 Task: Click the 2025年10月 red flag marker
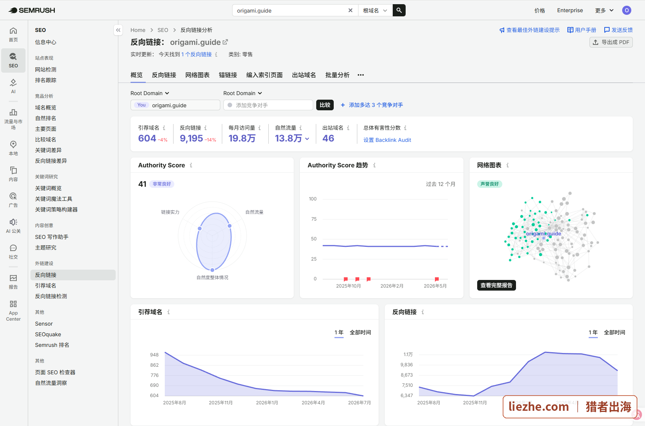point(346,279)
